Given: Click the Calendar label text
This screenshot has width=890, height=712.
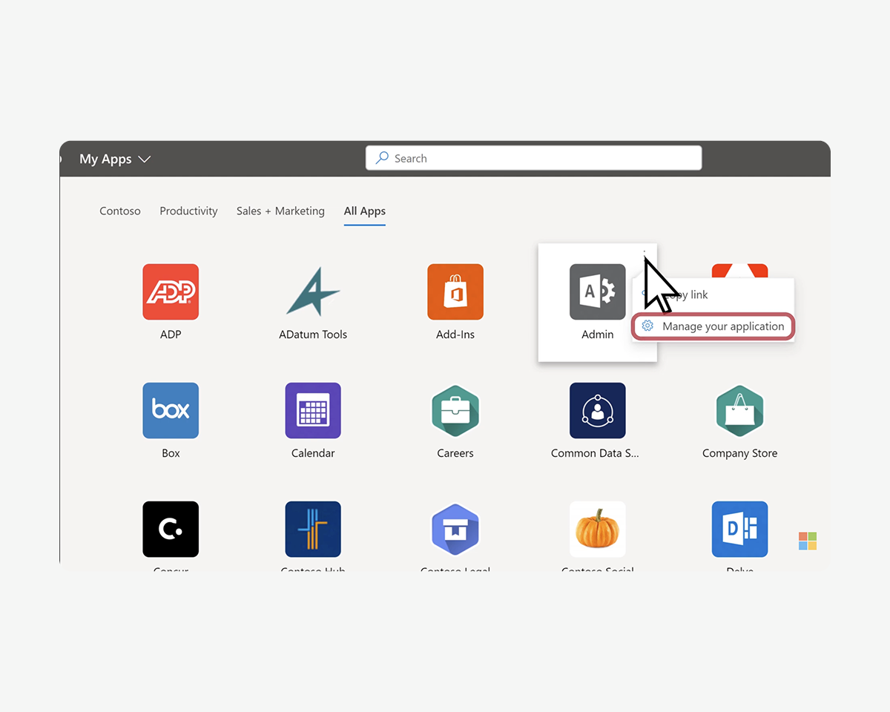Looking at the screenshot, I should click(313, 453).
